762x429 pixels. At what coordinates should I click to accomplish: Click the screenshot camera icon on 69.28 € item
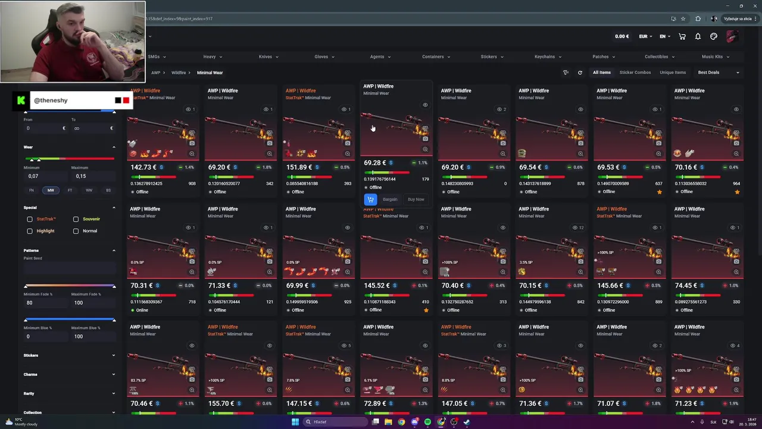click(x=425, y=138)
